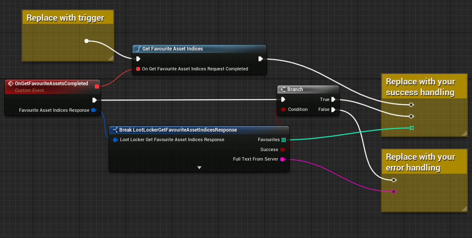
Task: Click On Get Favourite Asset Indices Request Completed pin
Action: click(138, 69)
